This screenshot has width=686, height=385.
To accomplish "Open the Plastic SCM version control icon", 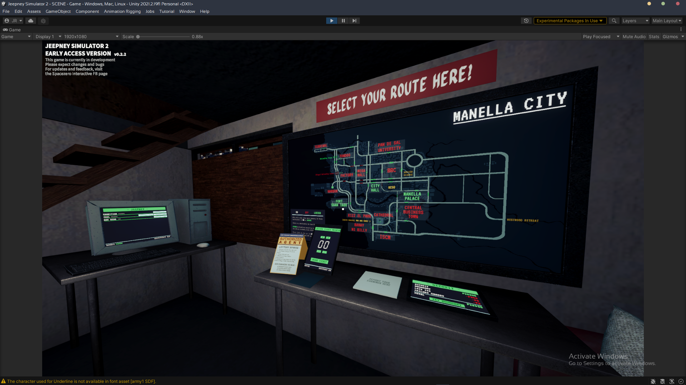I will (x=43, y=21).
